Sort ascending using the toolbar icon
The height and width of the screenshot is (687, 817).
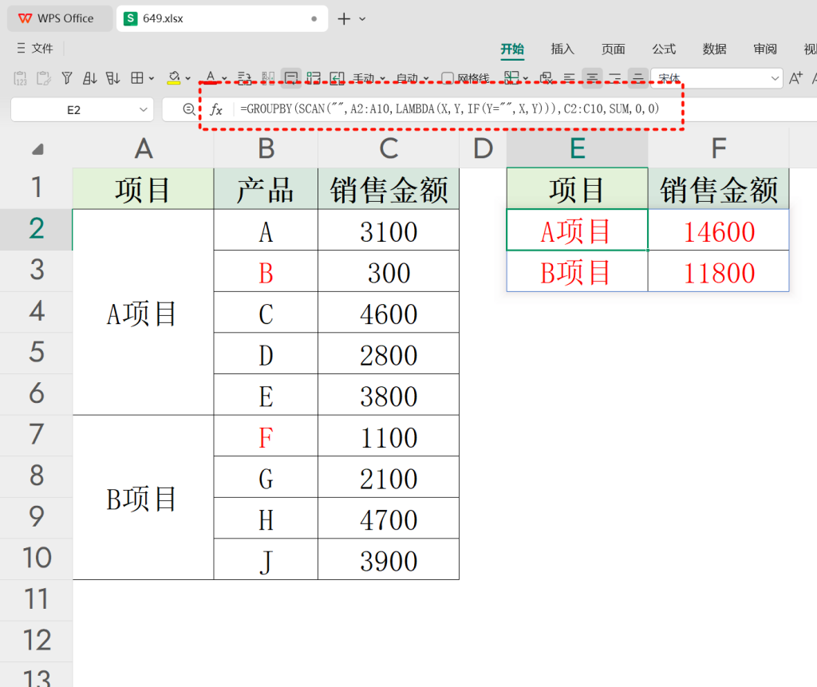(x=89, y=78)
